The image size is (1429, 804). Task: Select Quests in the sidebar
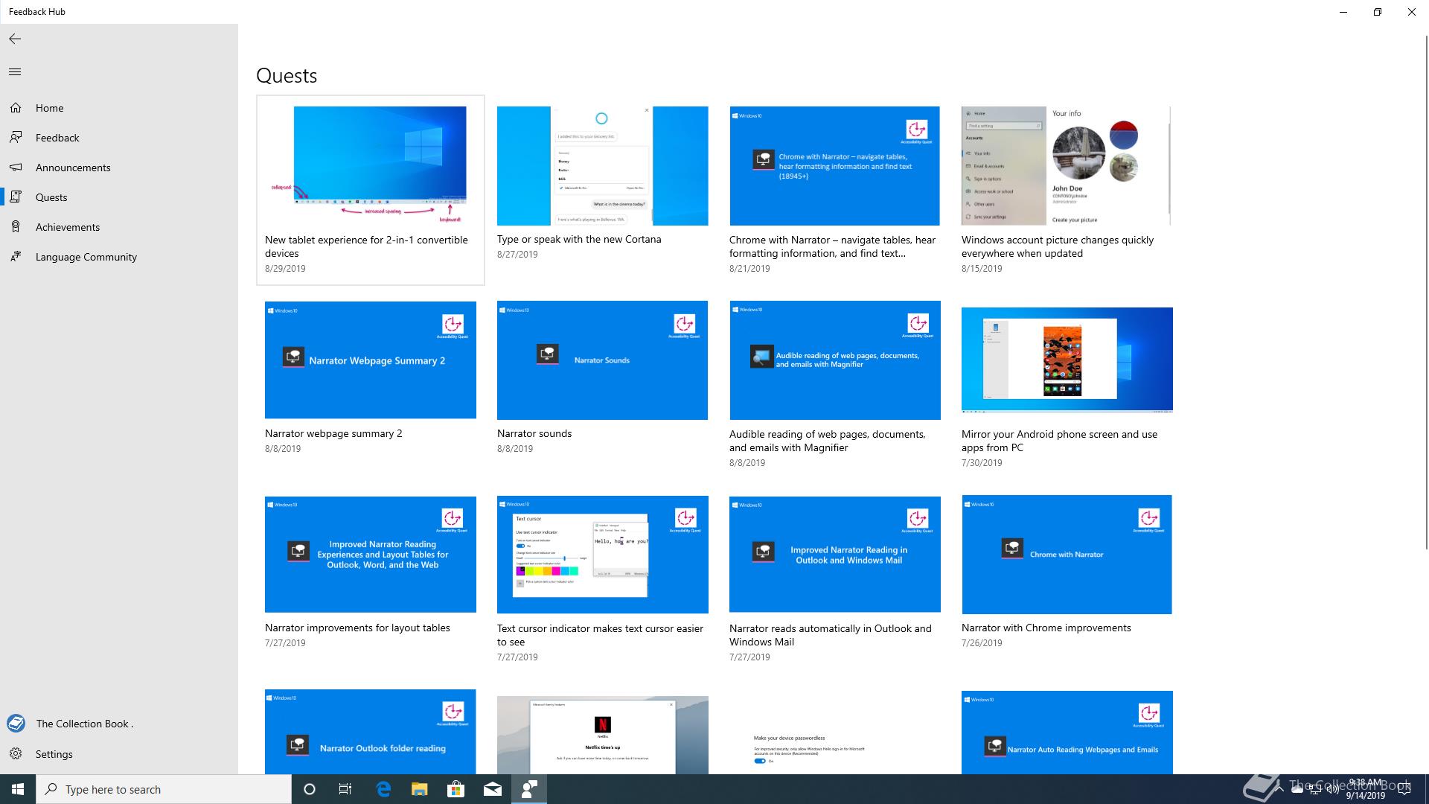pyautogui.click(x=119, y=197)
